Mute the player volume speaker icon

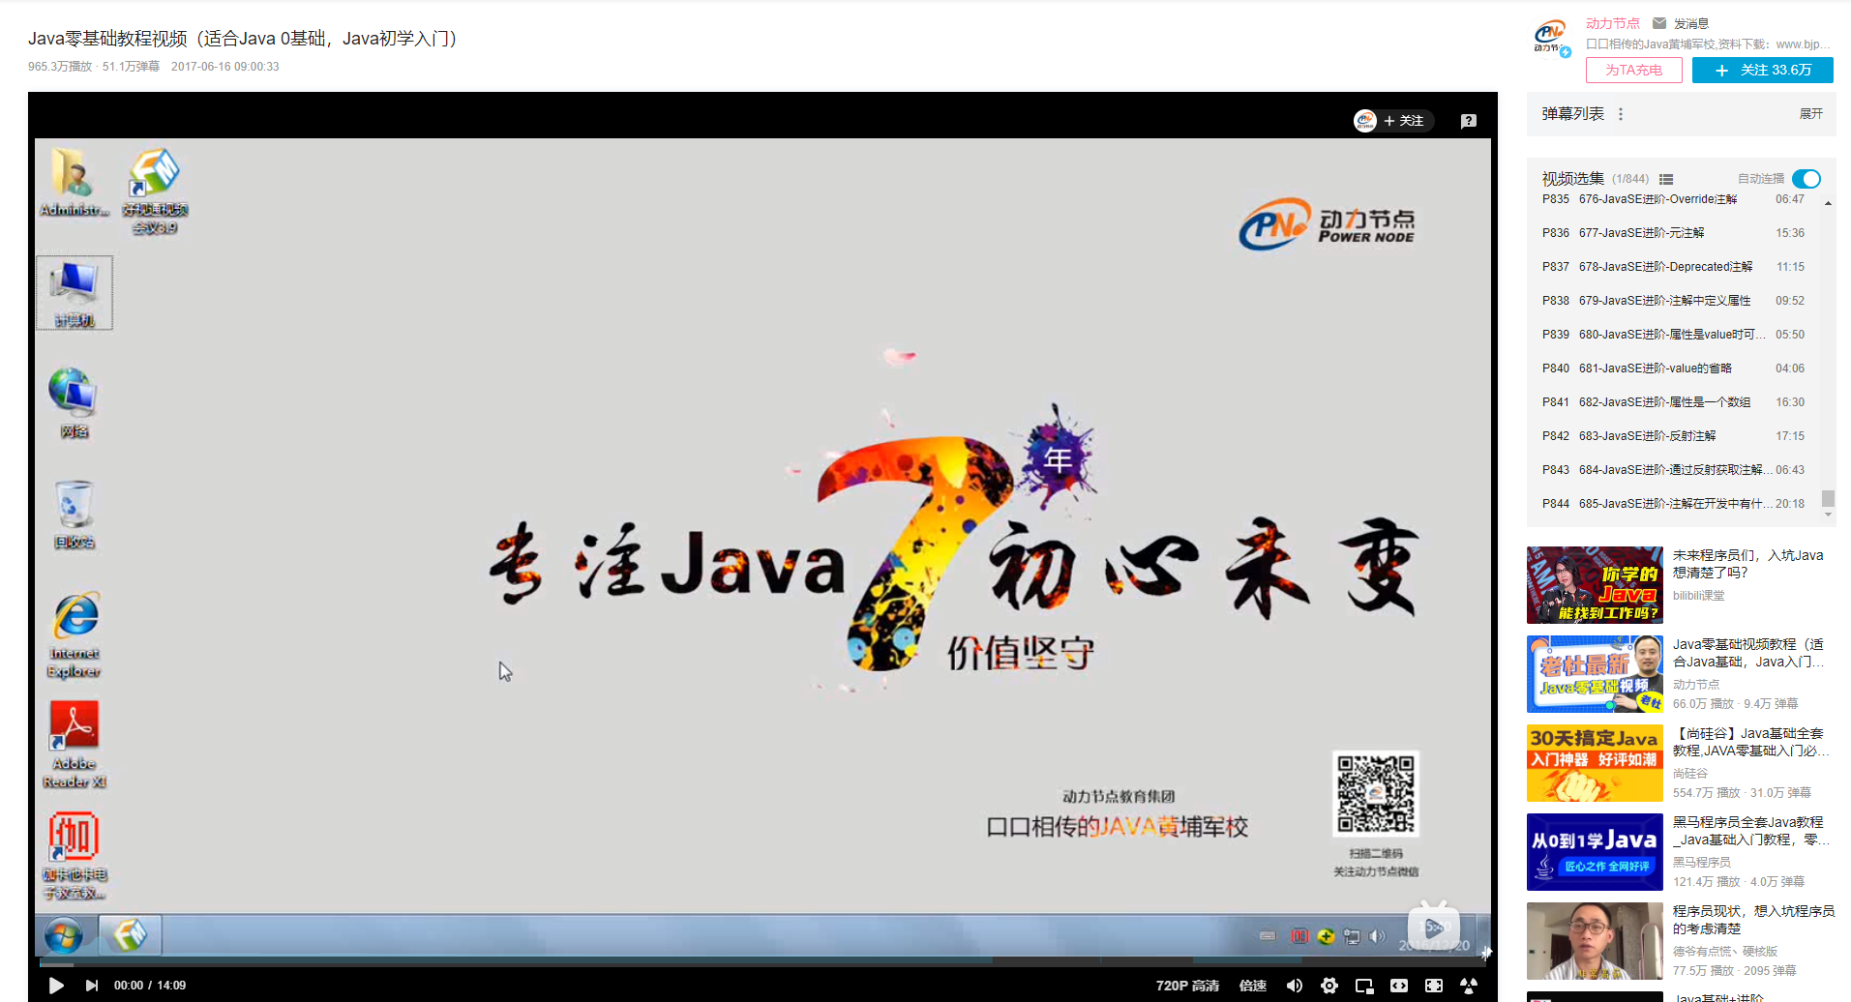click(1295, 986)
